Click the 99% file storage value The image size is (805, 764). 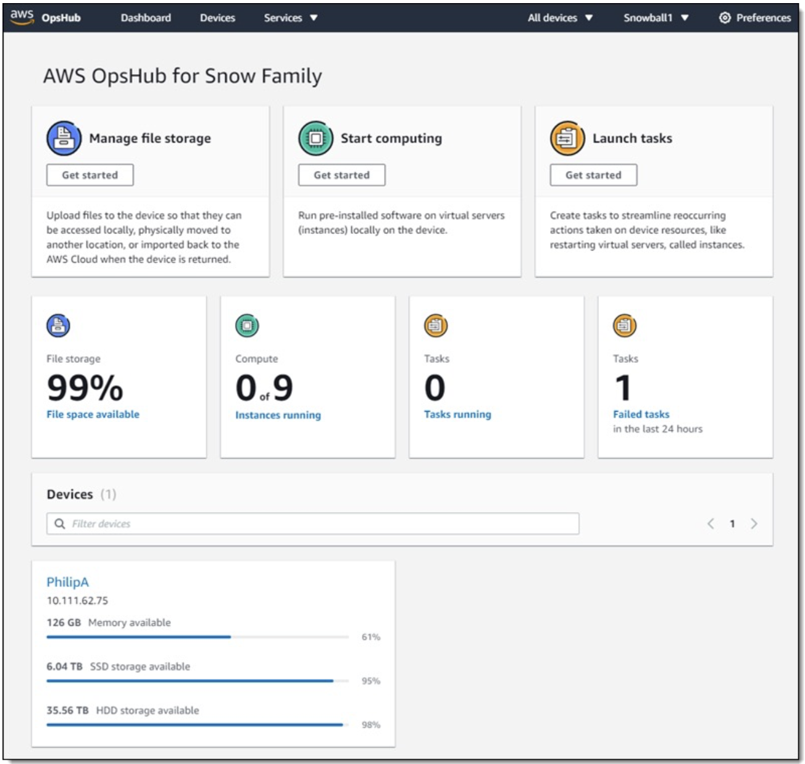tap(85, 388)
